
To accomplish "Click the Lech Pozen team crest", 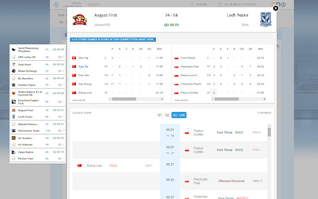I will click(266, 19).
